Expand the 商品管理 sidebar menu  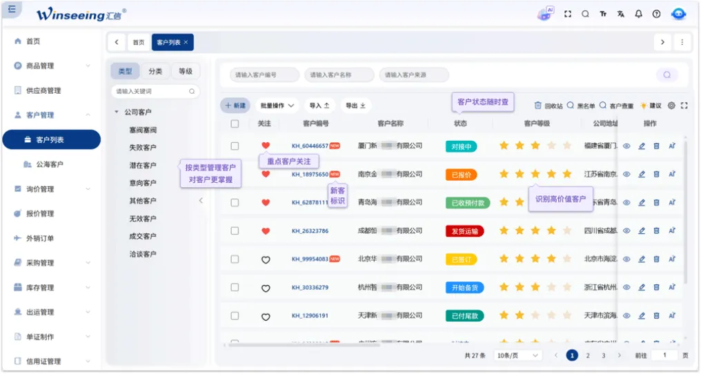(52, 66)
